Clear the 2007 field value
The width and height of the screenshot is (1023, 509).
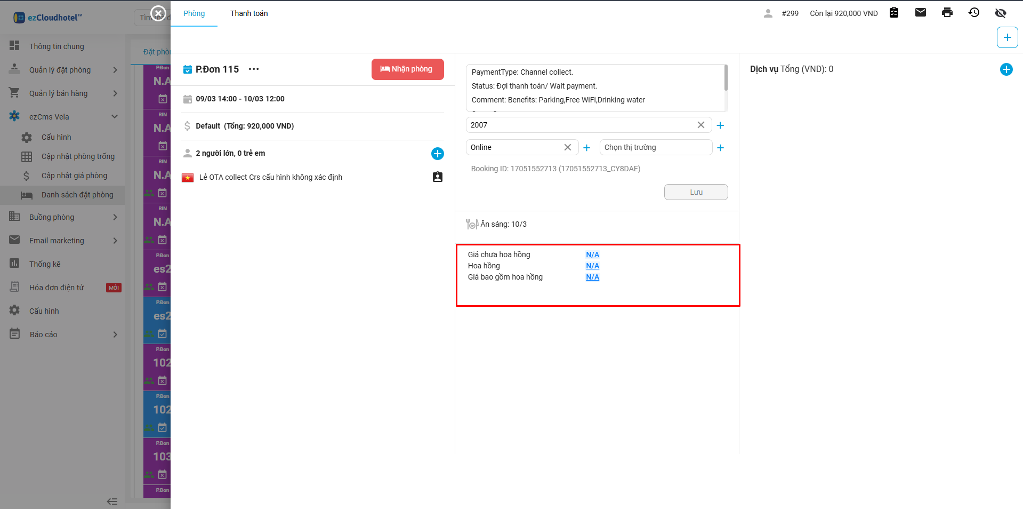point(700,125)
